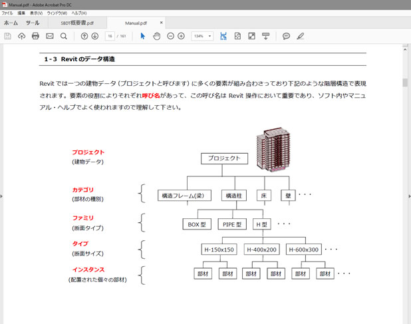
Task: Click the H-400x200 type box
Action: point(261,249)
